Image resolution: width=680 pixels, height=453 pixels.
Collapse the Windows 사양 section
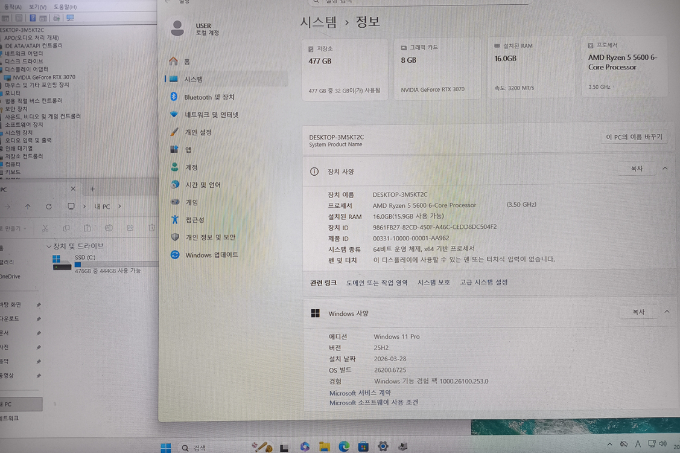(x=666, y=312)
